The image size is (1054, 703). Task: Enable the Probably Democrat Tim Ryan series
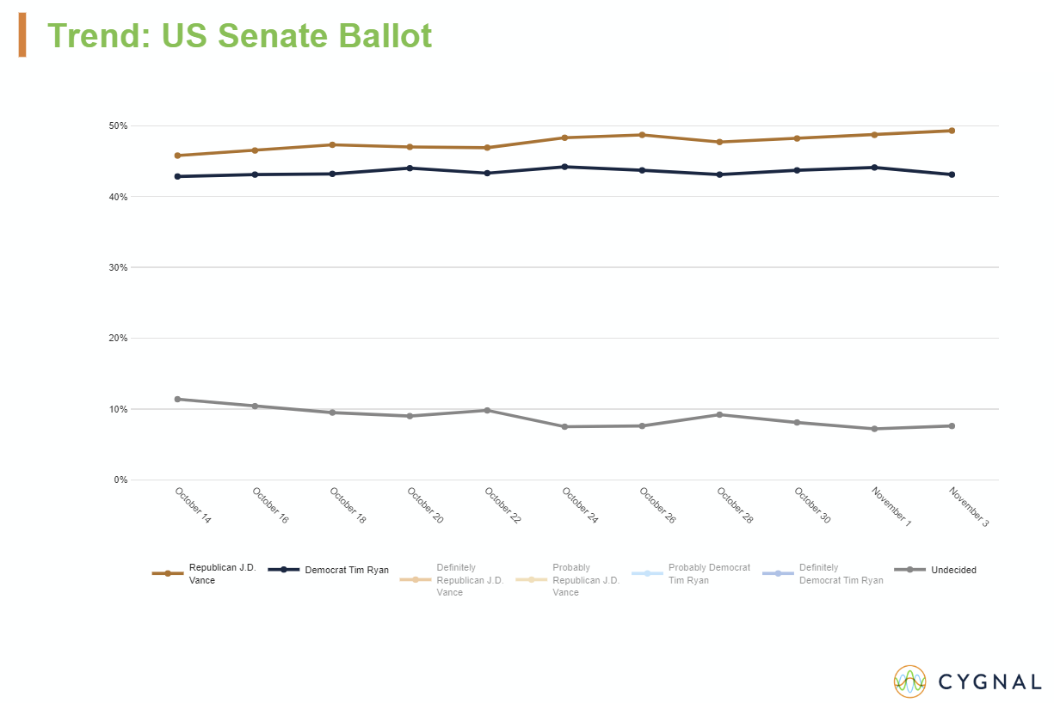tap(709, 573)
